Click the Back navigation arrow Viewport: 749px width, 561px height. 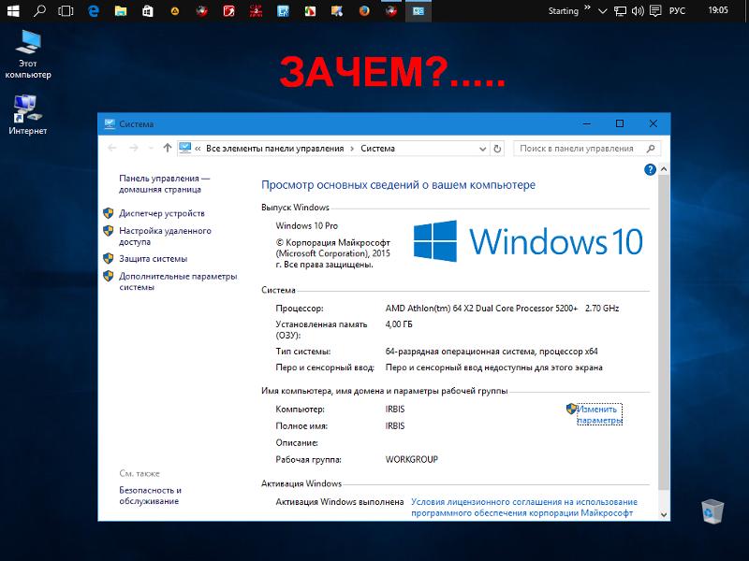coord(112,149)
